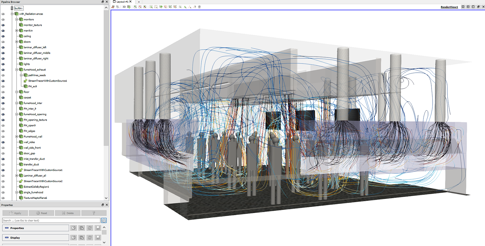This screenshot has width=485, height=246.
Task: Click the Properties panel scrollbar thumb
Action: pos(104,232)
